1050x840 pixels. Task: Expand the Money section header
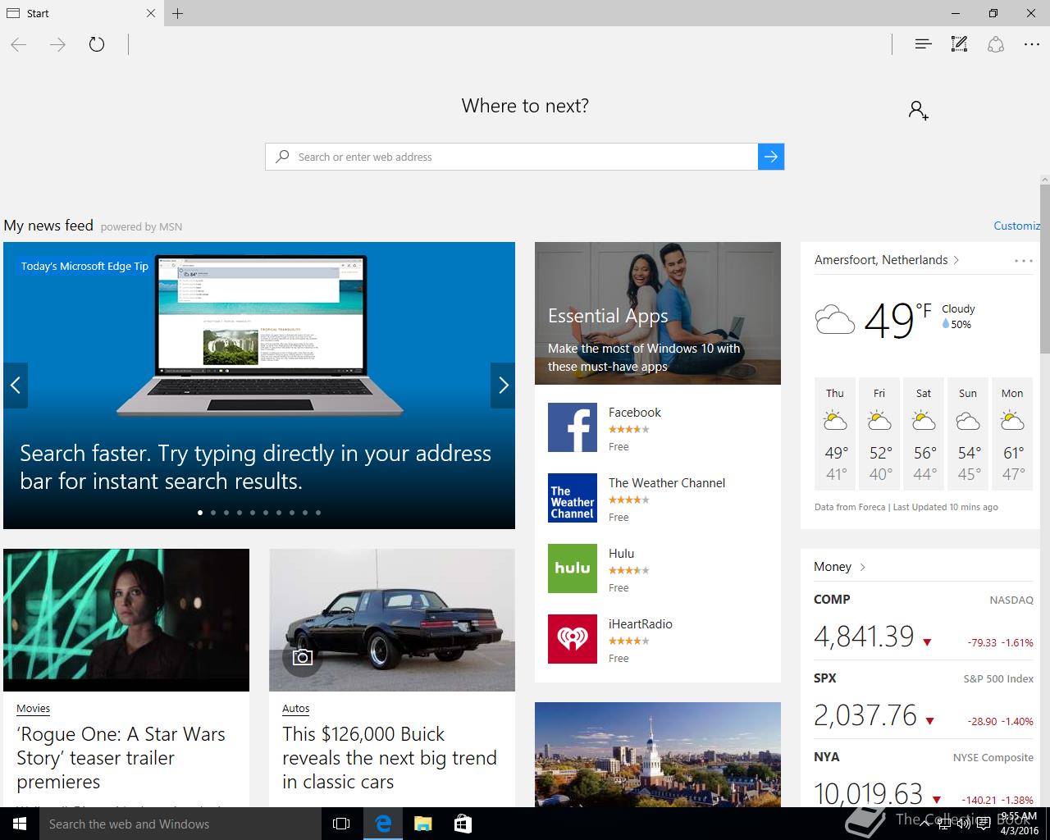[x=839, y=567]
